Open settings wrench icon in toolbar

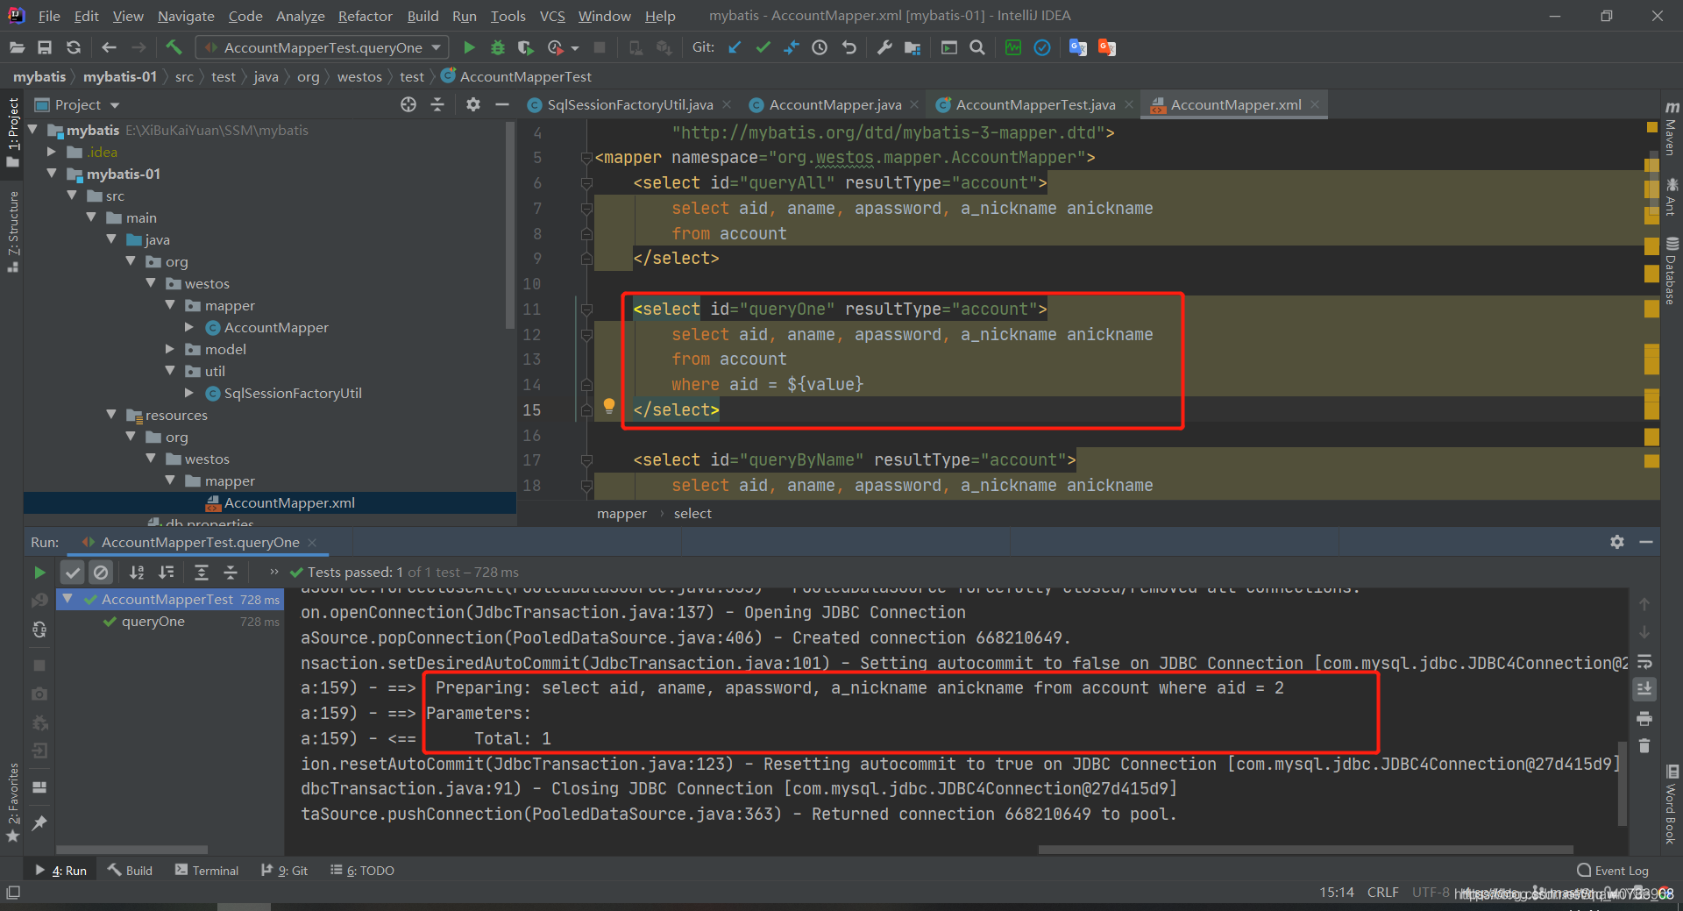(x=884, y=47)
